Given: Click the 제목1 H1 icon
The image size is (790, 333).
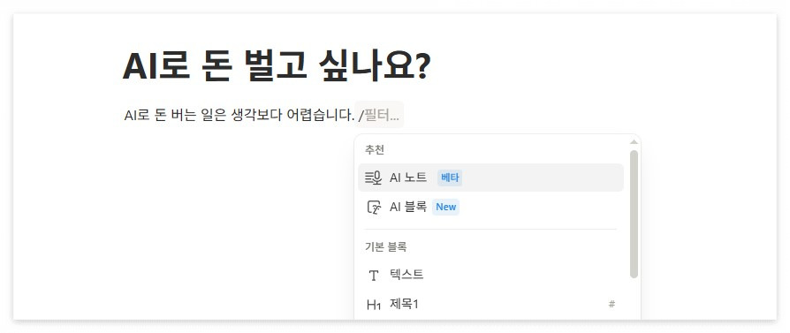Looking at the screenshot, I should point(373,305).
